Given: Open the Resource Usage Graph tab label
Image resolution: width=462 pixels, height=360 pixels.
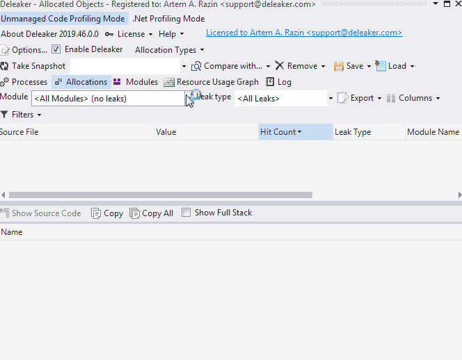Looking at the screenshot, I should pos(218,82).
